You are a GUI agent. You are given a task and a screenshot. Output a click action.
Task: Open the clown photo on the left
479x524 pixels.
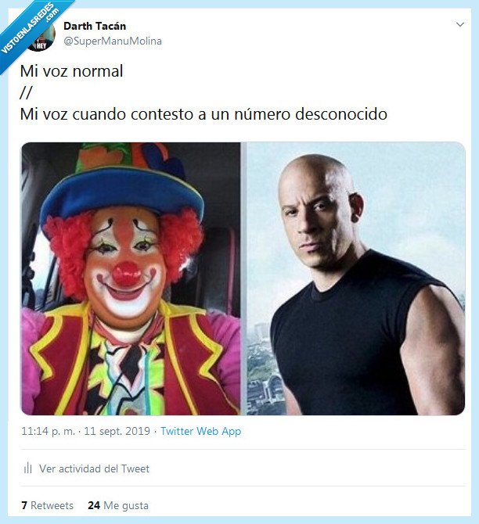(131, 278)
